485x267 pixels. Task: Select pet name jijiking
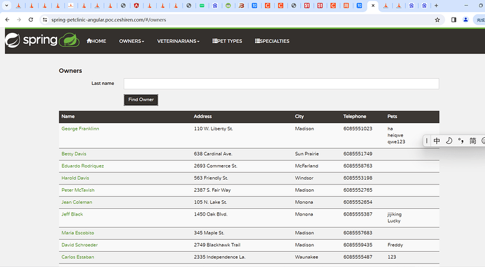[x=395, y=214]
